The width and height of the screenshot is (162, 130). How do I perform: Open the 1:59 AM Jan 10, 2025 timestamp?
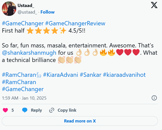[24, 98]
